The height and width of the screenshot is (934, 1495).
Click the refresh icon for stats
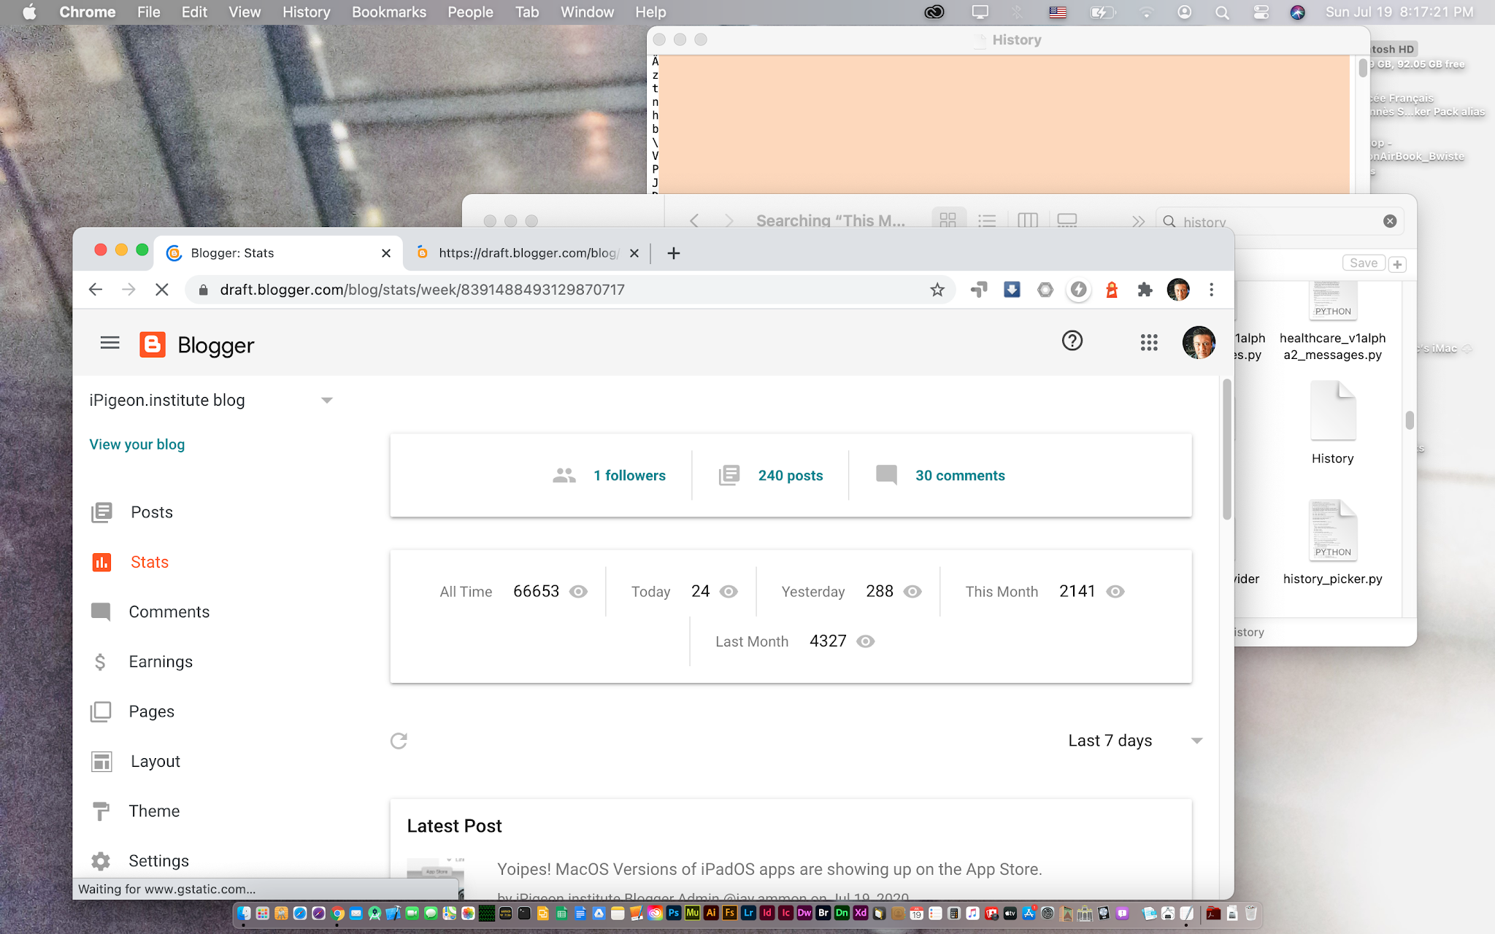399,741
